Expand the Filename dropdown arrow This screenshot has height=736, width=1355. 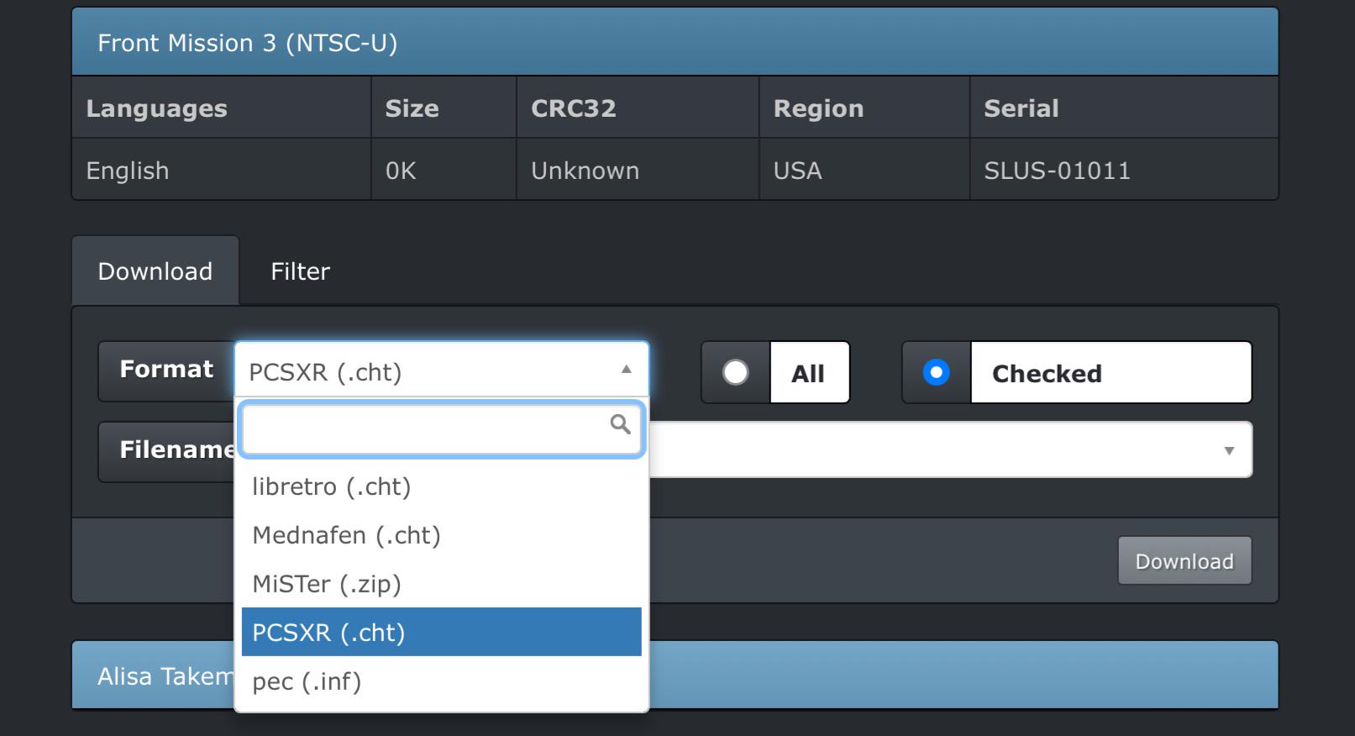(1228, 450)
